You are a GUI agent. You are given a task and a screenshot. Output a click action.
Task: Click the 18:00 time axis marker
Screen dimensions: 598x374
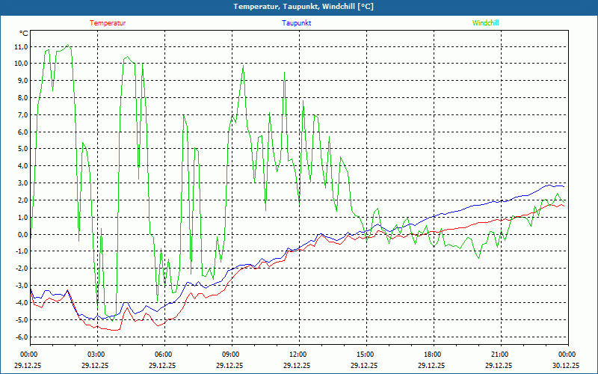click(433, 355)
